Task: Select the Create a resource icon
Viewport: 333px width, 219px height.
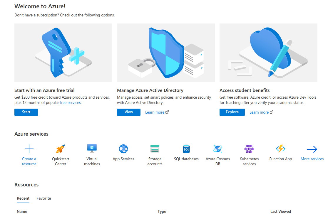Action: click(x=29, y=149)
